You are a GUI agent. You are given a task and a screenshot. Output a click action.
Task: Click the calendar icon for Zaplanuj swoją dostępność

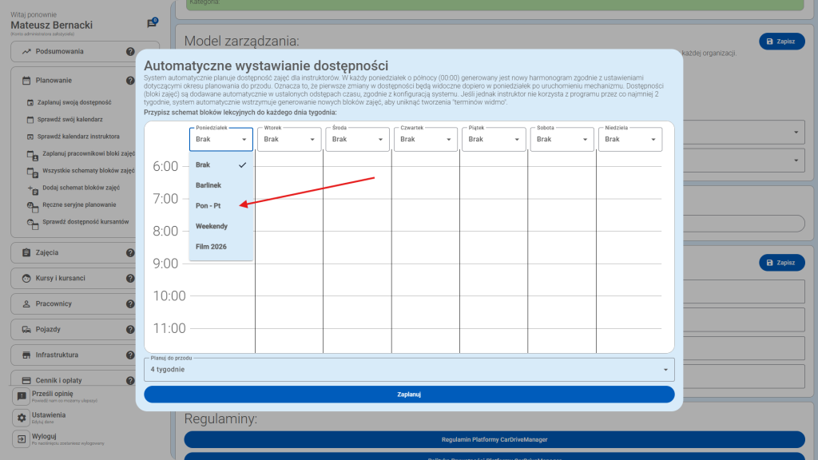(31, 103)
